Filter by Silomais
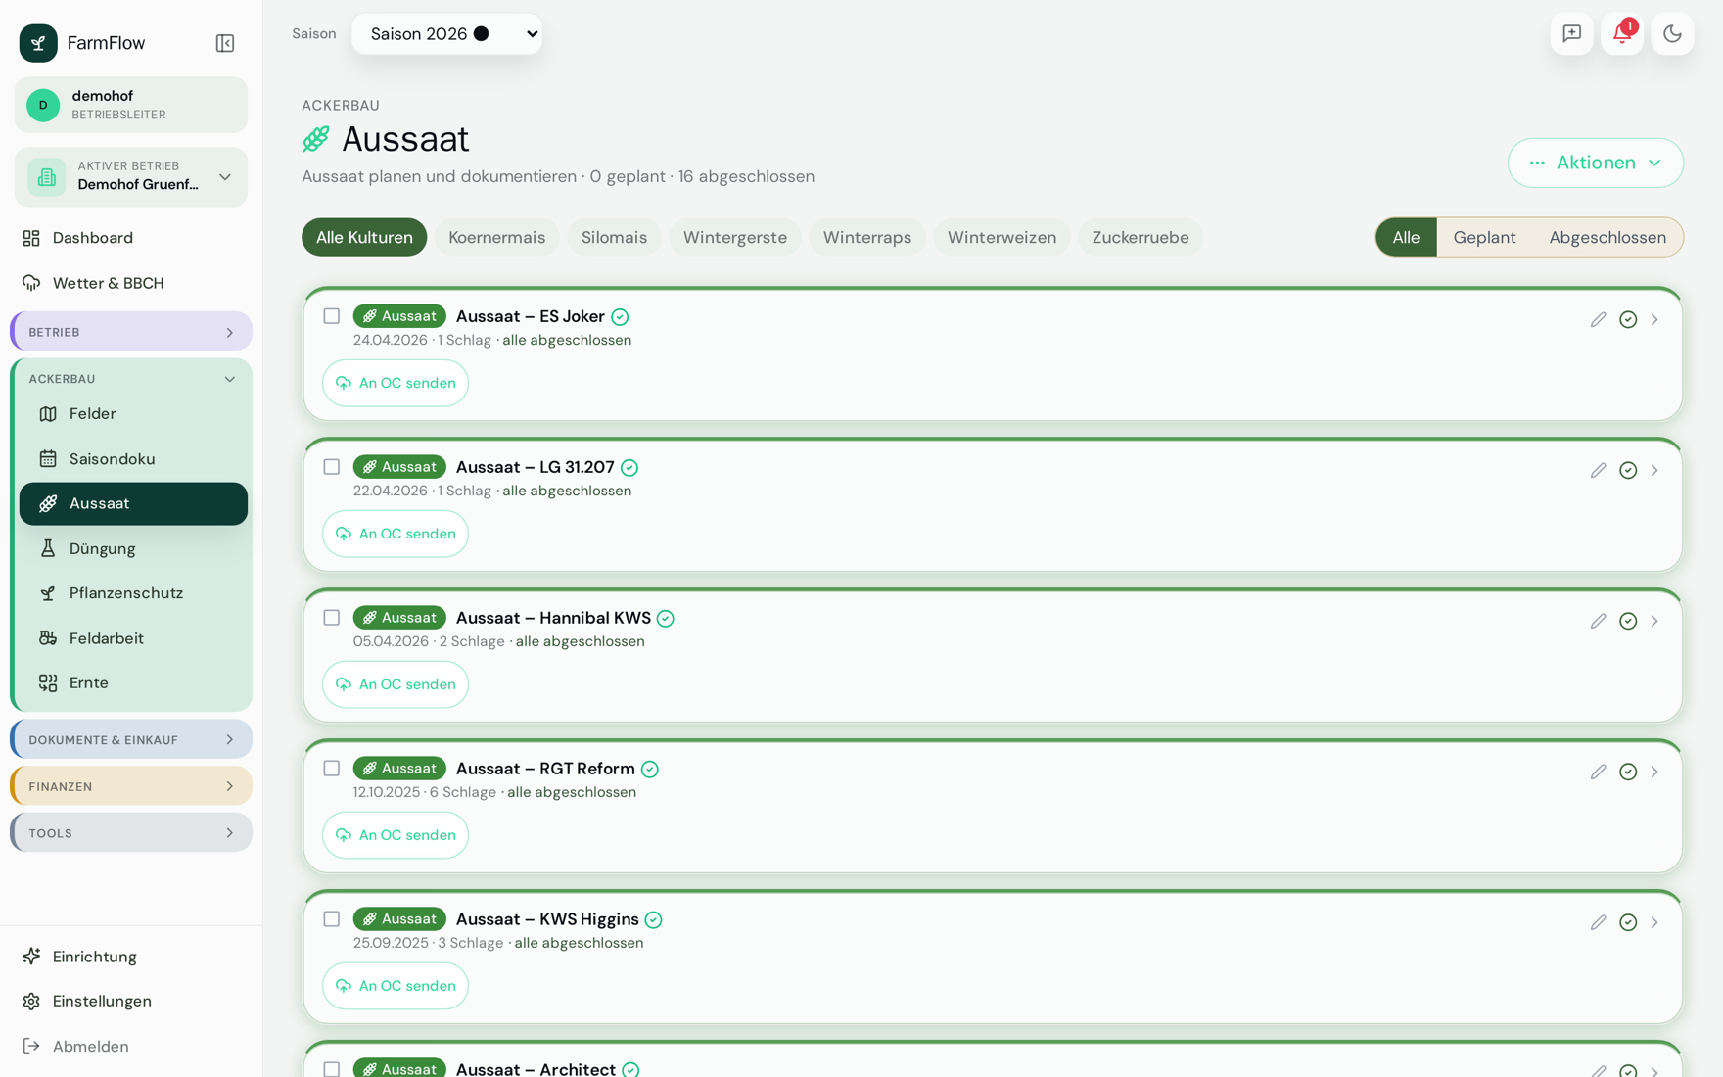 coord(614,238)
